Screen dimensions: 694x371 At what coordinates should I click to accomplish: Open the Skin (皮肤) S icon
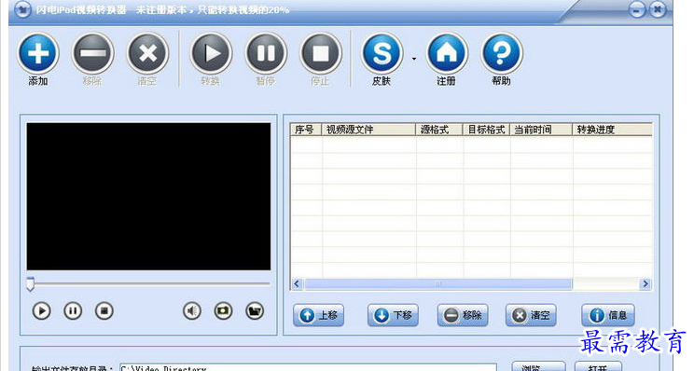[x=382, y=53]
